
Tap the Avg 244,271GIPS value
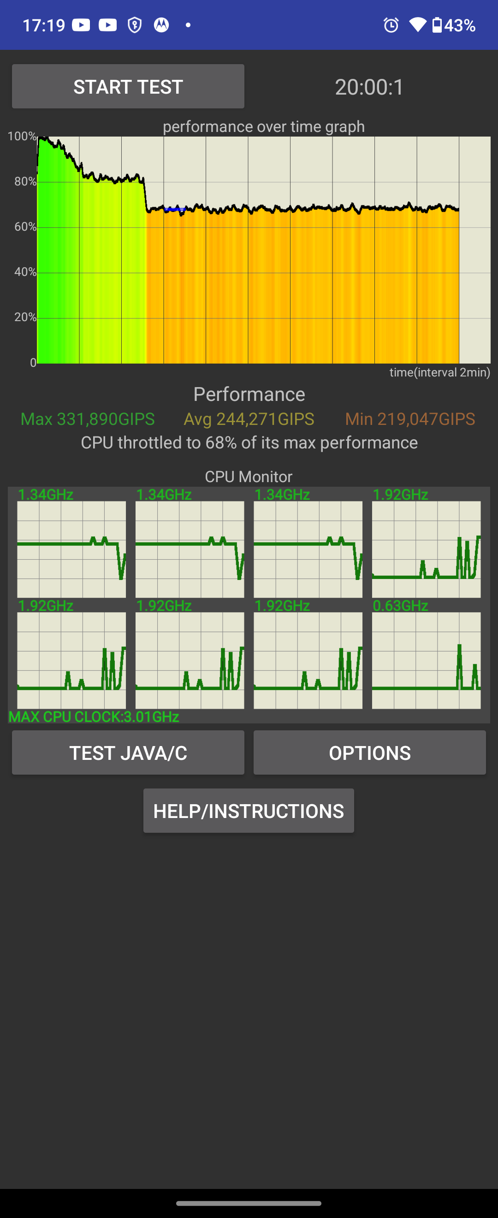point(249,419)
